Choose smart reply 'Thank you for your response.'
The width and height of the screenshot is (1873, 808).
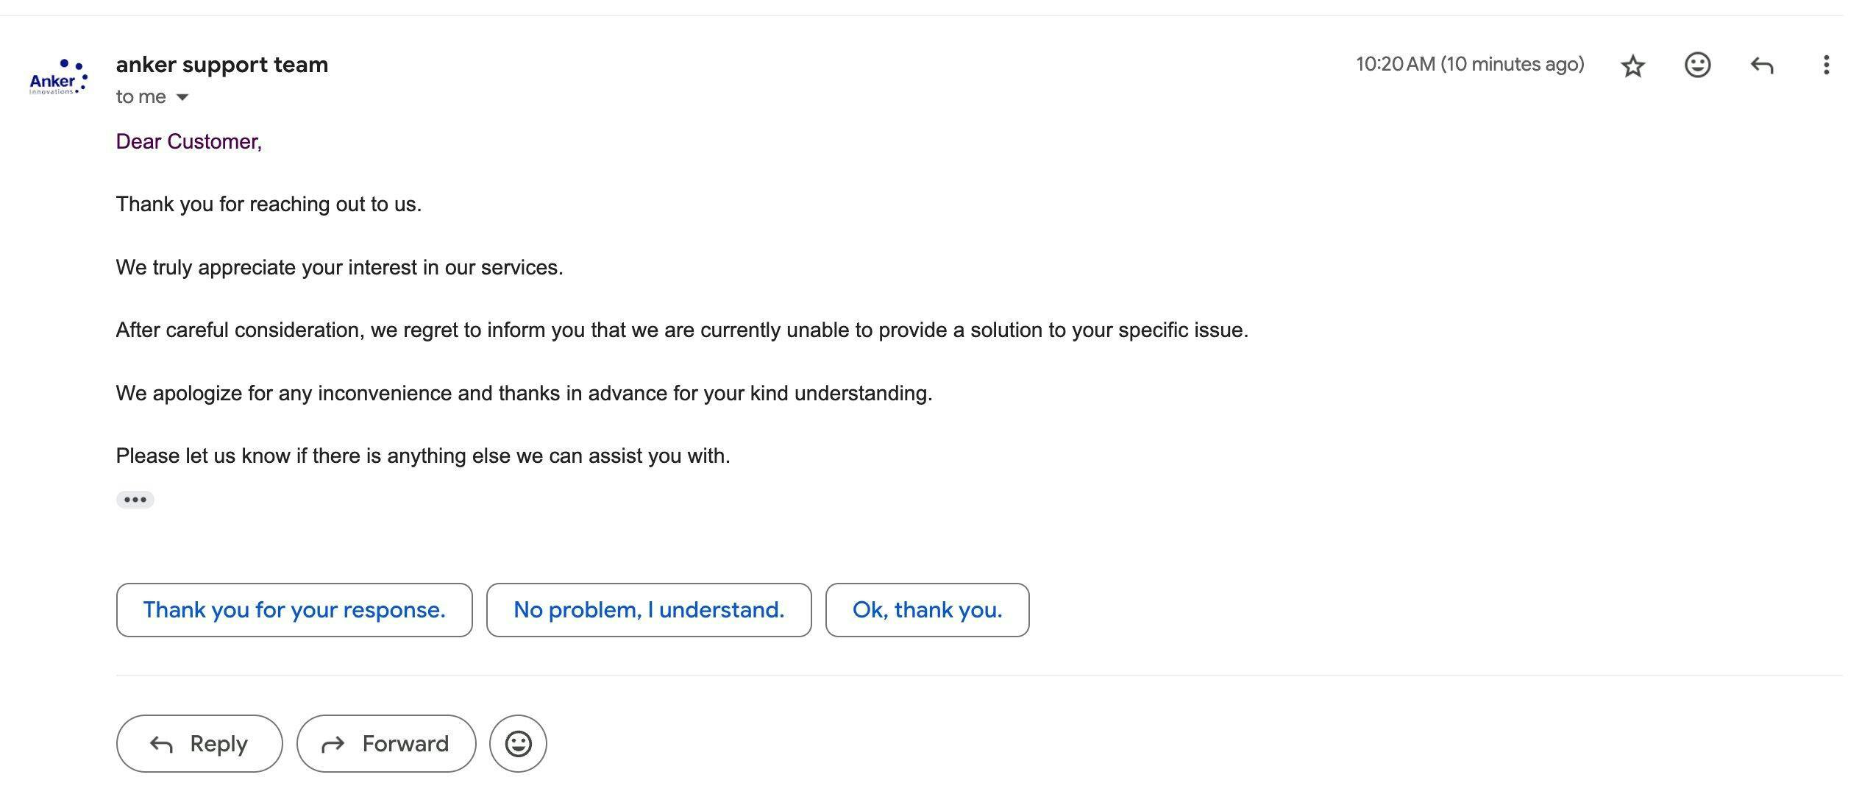coord(294,610)
